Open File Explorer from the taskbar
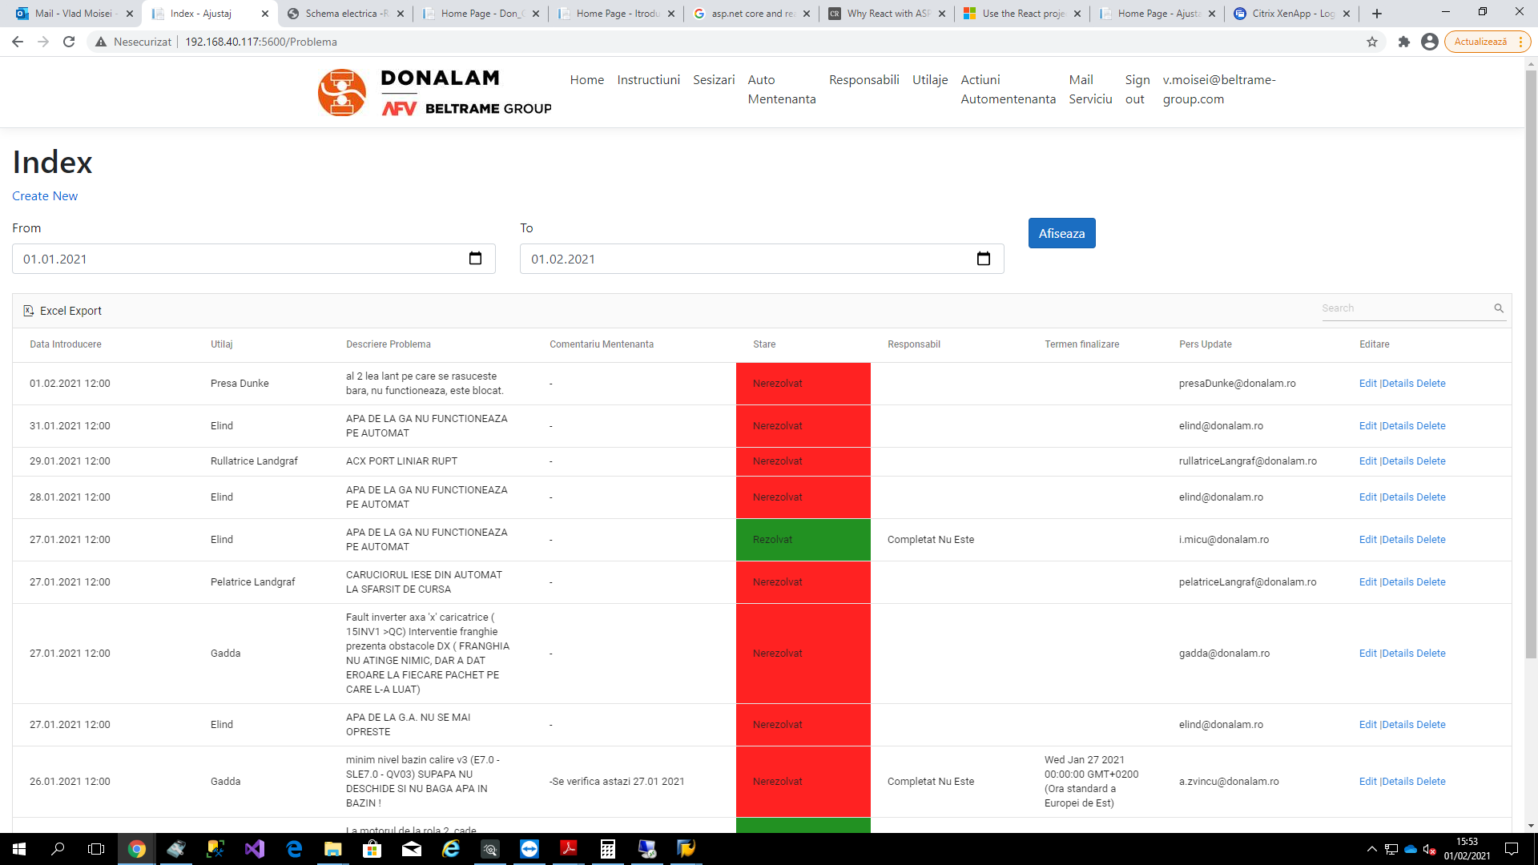The height and width of the screenshot is (865, 1538). (x=333, y=849)
